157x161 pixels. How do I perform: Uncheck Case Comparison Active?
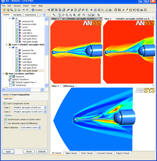point(5,104)
